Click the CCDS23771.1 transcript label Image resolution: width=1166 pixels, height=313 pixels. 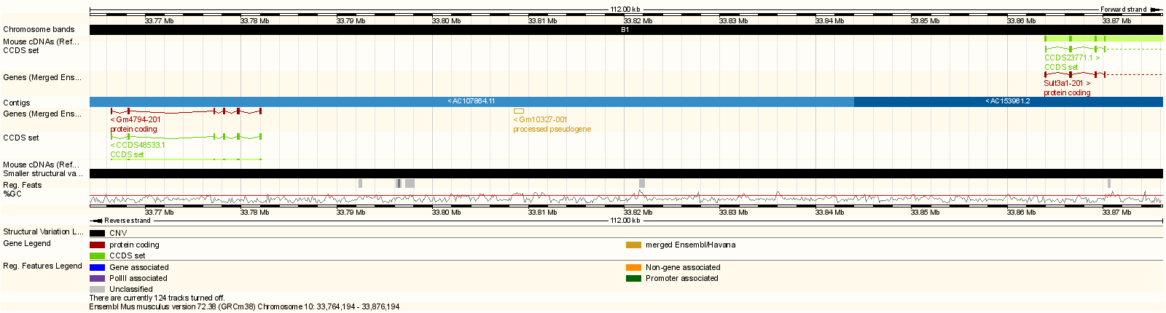coord(1071,58)
